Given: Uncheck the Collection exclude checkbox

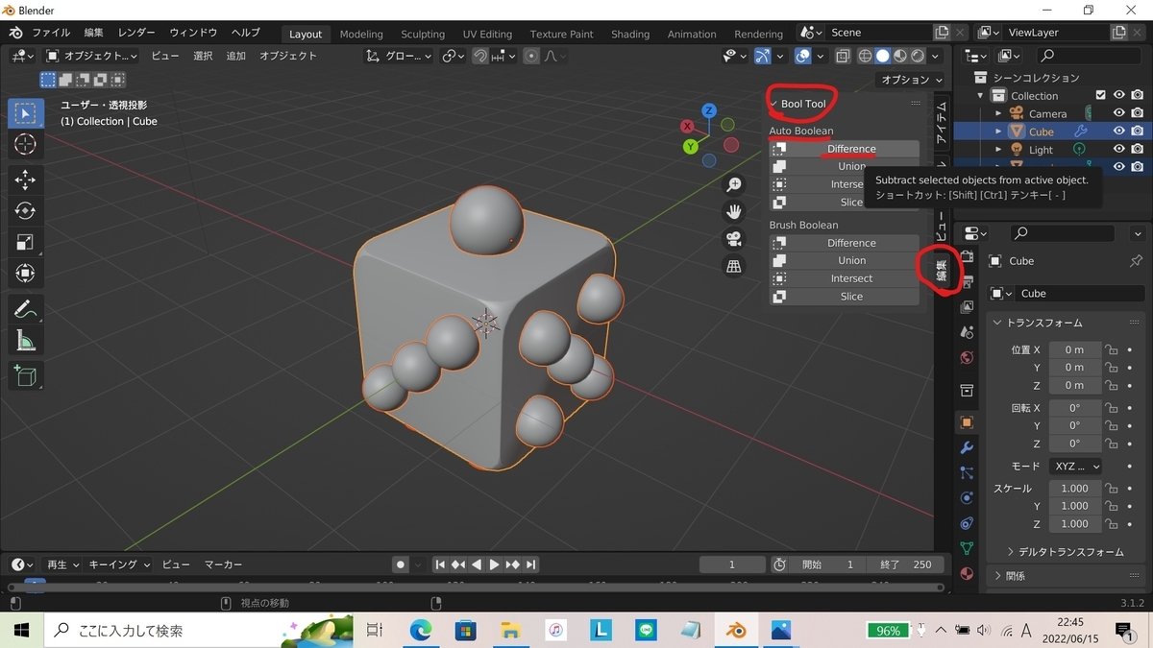Looking at the screenshot, I should coord(1101,95).
